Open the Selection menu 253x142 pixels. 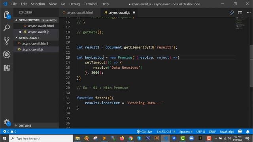[x=38, y=4]
